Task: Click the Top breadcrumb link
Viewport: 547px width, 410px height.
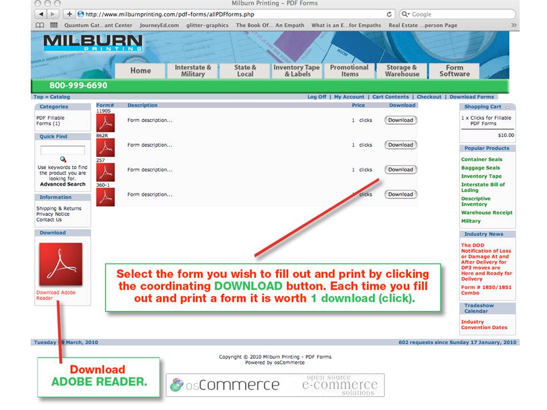Action: point(38,97)
